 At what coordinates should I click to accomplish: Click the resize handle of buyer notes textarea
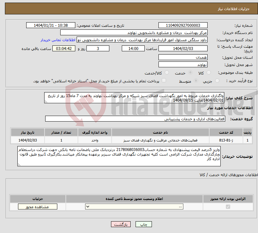[19, 164]
